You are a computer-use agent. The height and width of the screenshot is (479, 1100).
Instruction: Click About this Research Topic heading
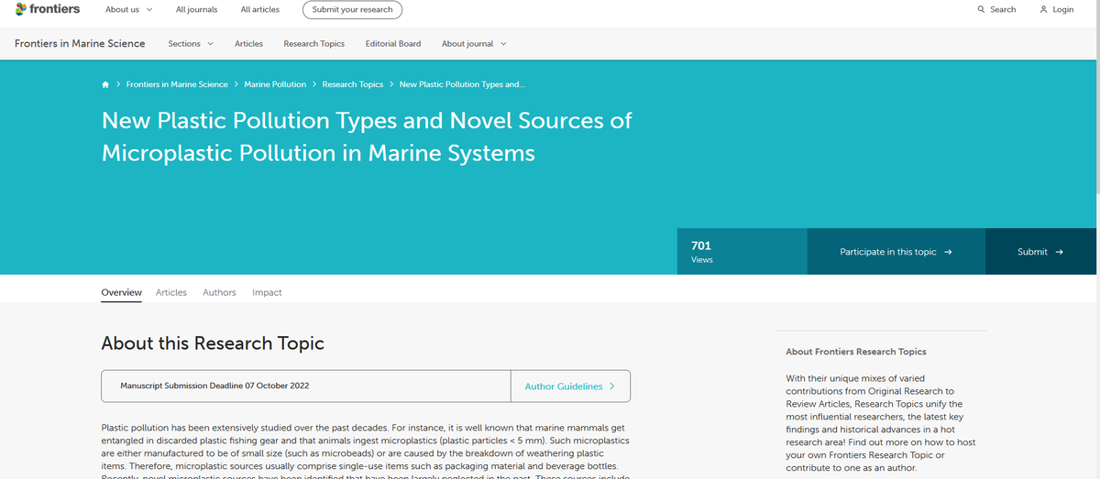click(x=213, y=343)
